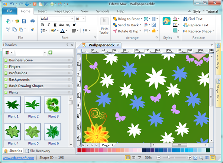Expand Bring to Front options
This screenshot has width=223, height=163.
click(x=142, y=19)
